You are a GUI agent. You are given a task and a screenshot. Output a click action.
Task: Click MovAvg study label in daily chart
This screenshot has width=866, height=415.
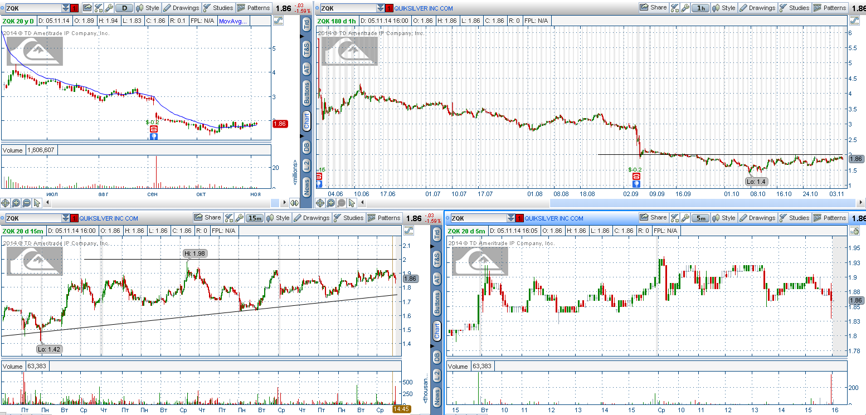(233, 21)
